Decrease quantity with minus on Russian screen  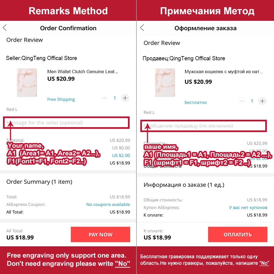[x=242, y=101]
